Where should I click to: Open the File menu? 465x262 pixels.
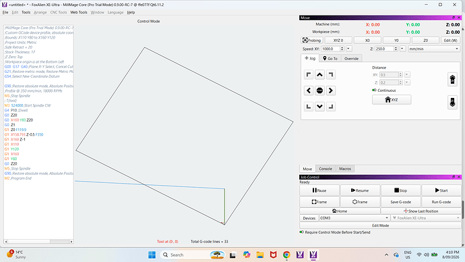click(x=5, y=12)
